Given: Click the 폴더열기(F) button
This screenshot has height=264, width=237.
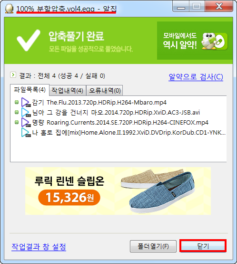Looking at the screenshot, I should [153, 246].
